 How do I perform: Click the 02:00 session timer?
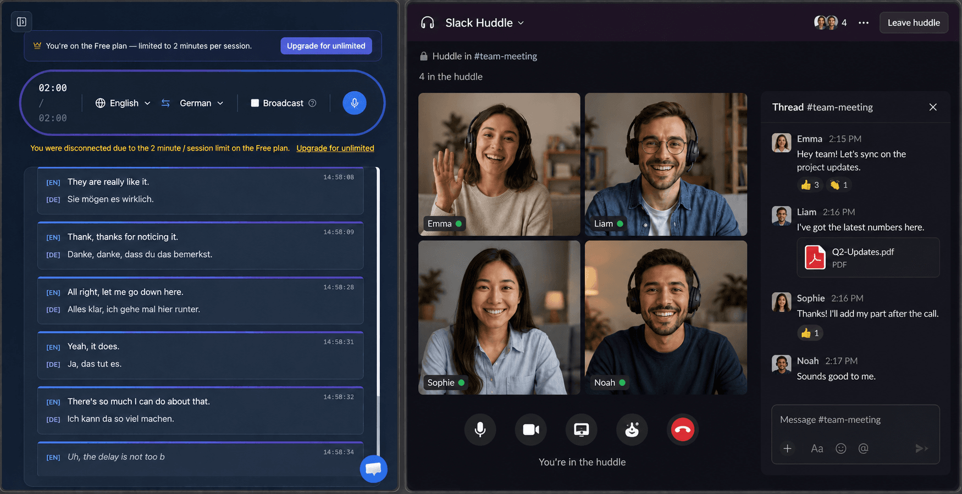53,88
